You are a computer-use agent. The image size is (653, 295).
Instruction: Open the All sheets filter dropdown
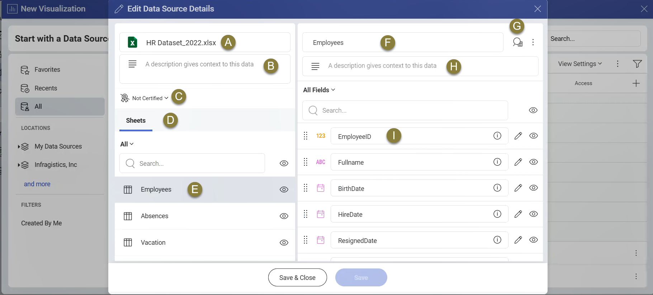127,144
